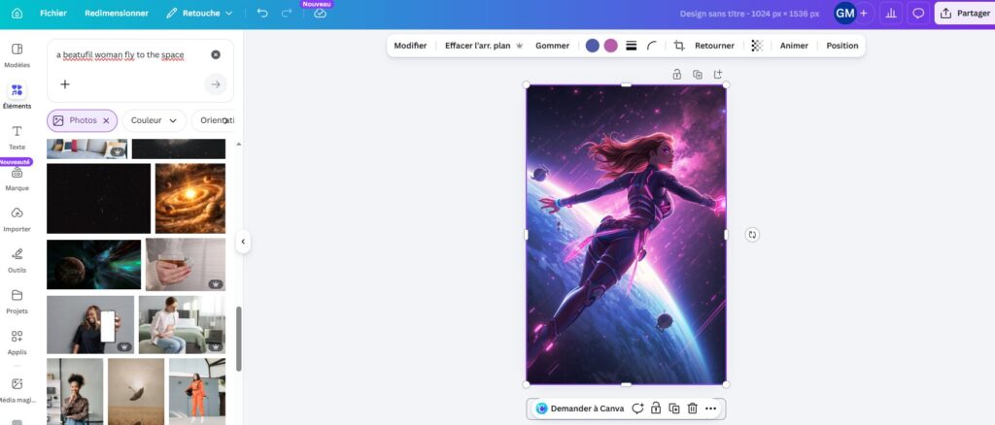
Task: Open the Outils sidebar tab
Action: coord(17,260)
